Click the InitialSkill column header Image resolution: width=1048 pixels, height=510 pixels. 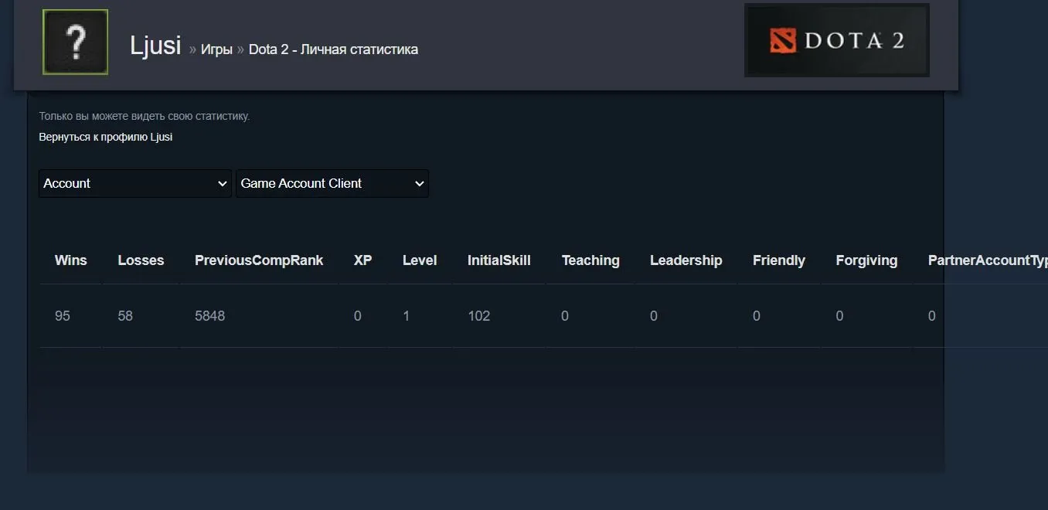point(499,260)
